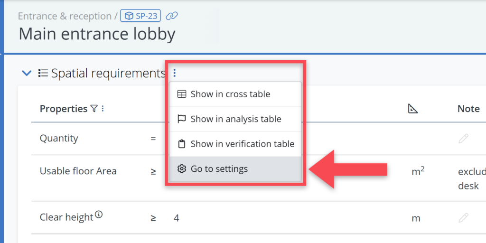Image resolution: width=486 pixels, height=243 pixels.
Task: Open the Properties column options menu
Action: coord(103,109)
